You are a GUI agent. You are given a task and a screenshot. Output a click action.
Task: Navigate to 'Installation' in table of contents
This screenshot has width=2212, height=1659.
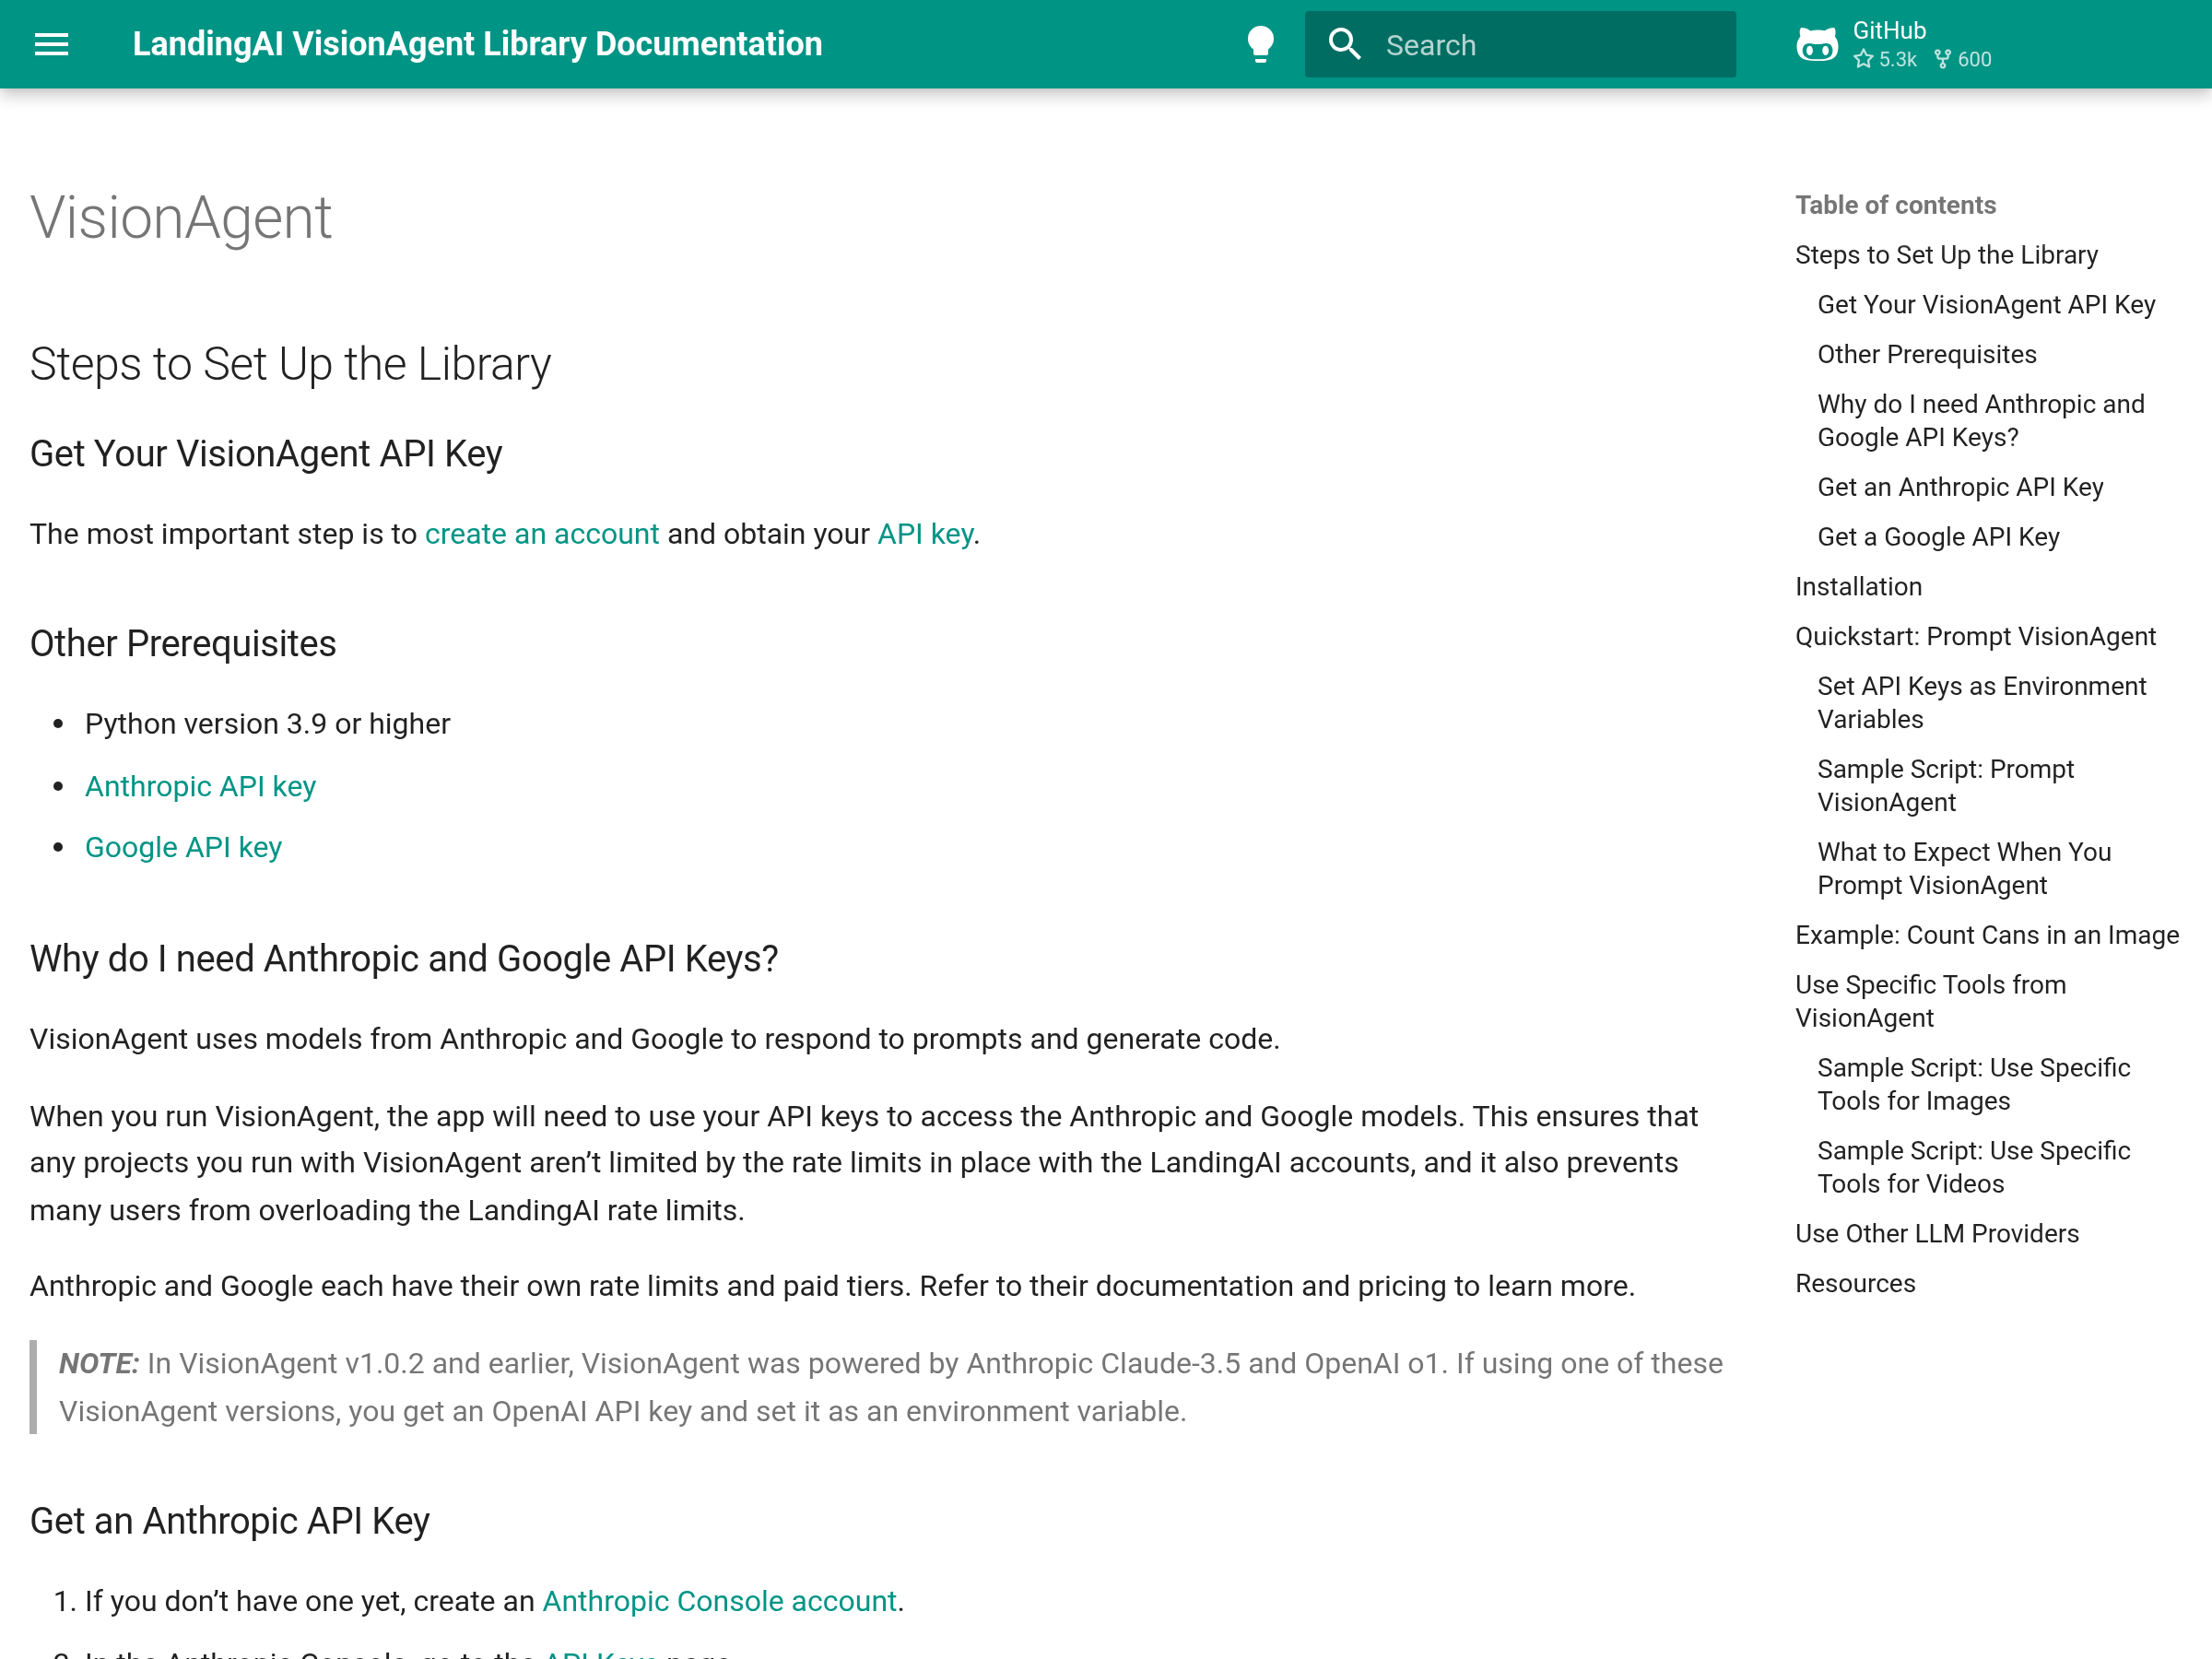click(1858, 587)
